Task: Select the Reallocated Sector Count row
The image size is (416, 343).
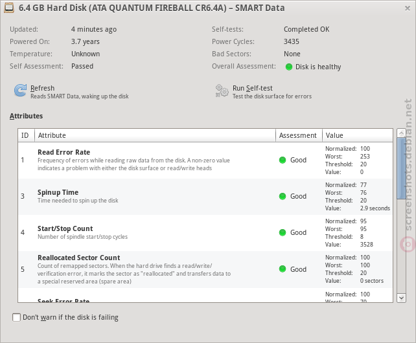Action: pyautogui.click(x=205, y=270)
